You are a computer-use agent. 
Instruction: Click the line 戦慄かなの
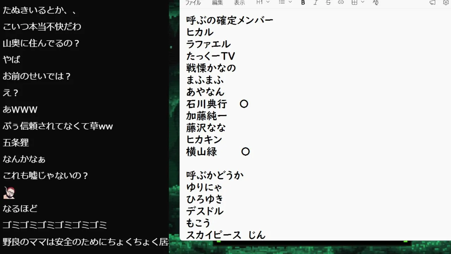click(211, 68)
